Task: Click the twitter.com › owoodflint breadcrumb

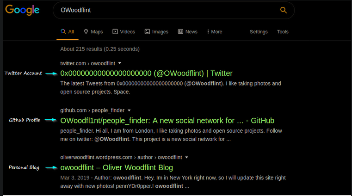Action: (x=87, y=63)
